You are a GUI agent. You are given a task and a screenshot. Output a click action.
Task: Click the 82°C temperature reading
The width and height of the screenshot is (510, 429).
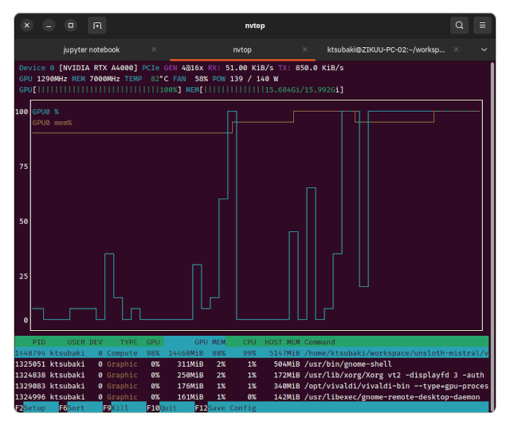tap(159, 79)
